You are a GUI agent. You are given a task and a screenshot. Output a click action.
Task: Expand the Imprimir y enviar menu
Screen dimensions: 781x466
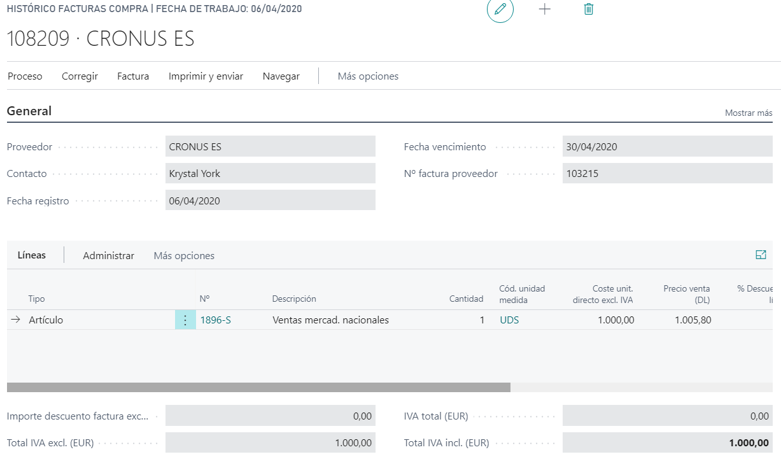[206, 76]
